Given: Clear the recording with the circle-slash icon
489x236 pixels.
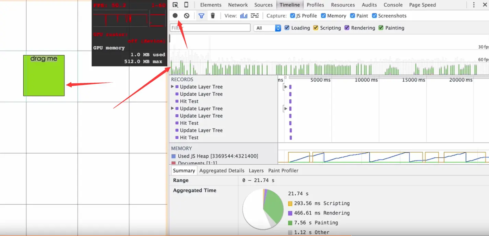Looking at the screenshot, I should pyautogui.click(x=187, y=16).
